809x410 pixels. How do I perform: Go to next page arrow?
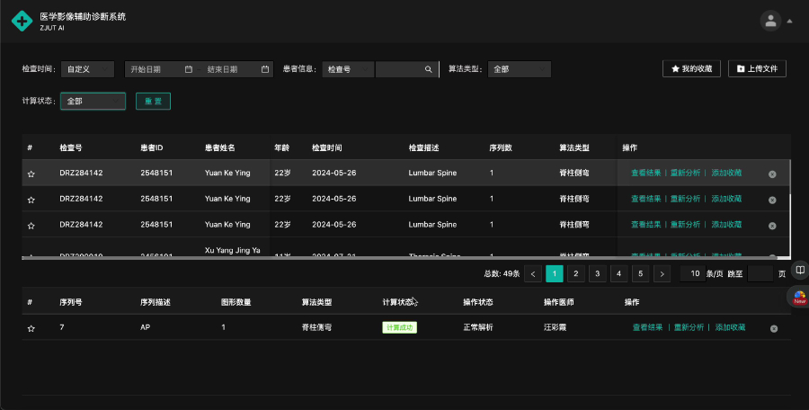[x=662, y=273]
